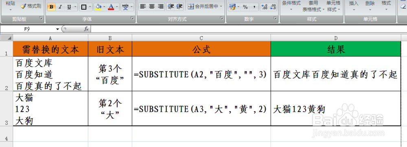Toggle italic formatting (I)

point(60,7)
